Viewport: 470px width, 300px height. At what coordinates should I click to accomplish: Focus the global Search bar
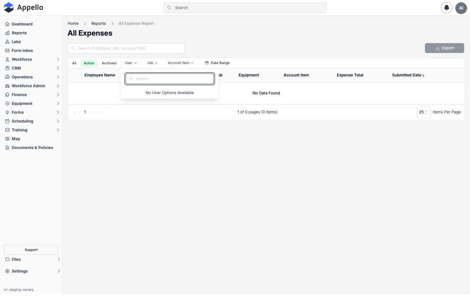click(245, 8)
